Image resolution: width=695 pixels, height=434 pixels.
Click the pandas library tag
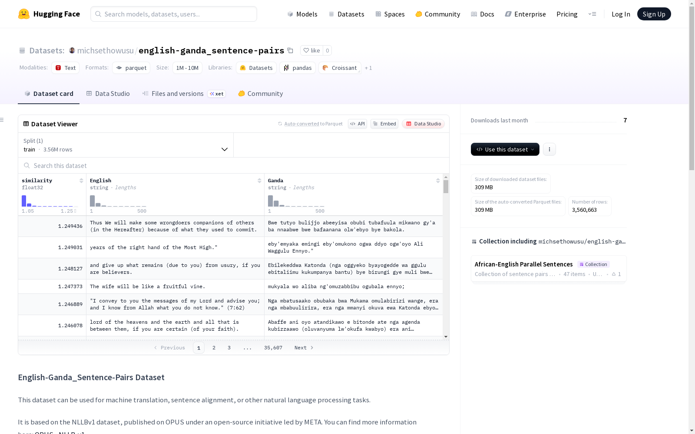click(x=298, y=68)
